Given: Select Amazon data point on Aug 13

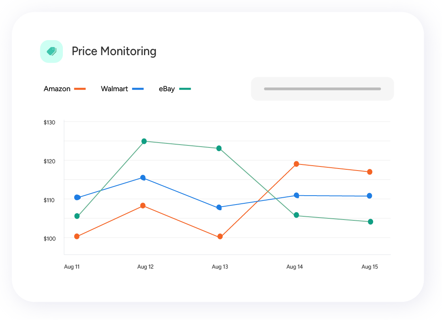Looking at the screenshot, I should pyautogui.click(x=220, y=237).
